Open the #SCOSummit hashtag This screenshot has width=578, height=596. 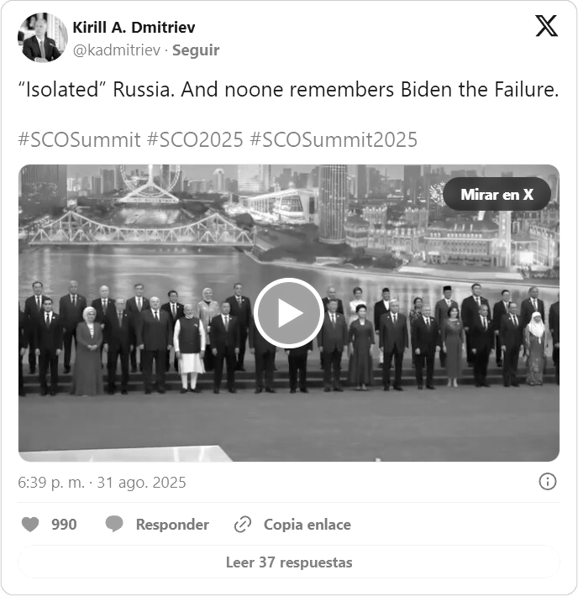pos(79,139)
